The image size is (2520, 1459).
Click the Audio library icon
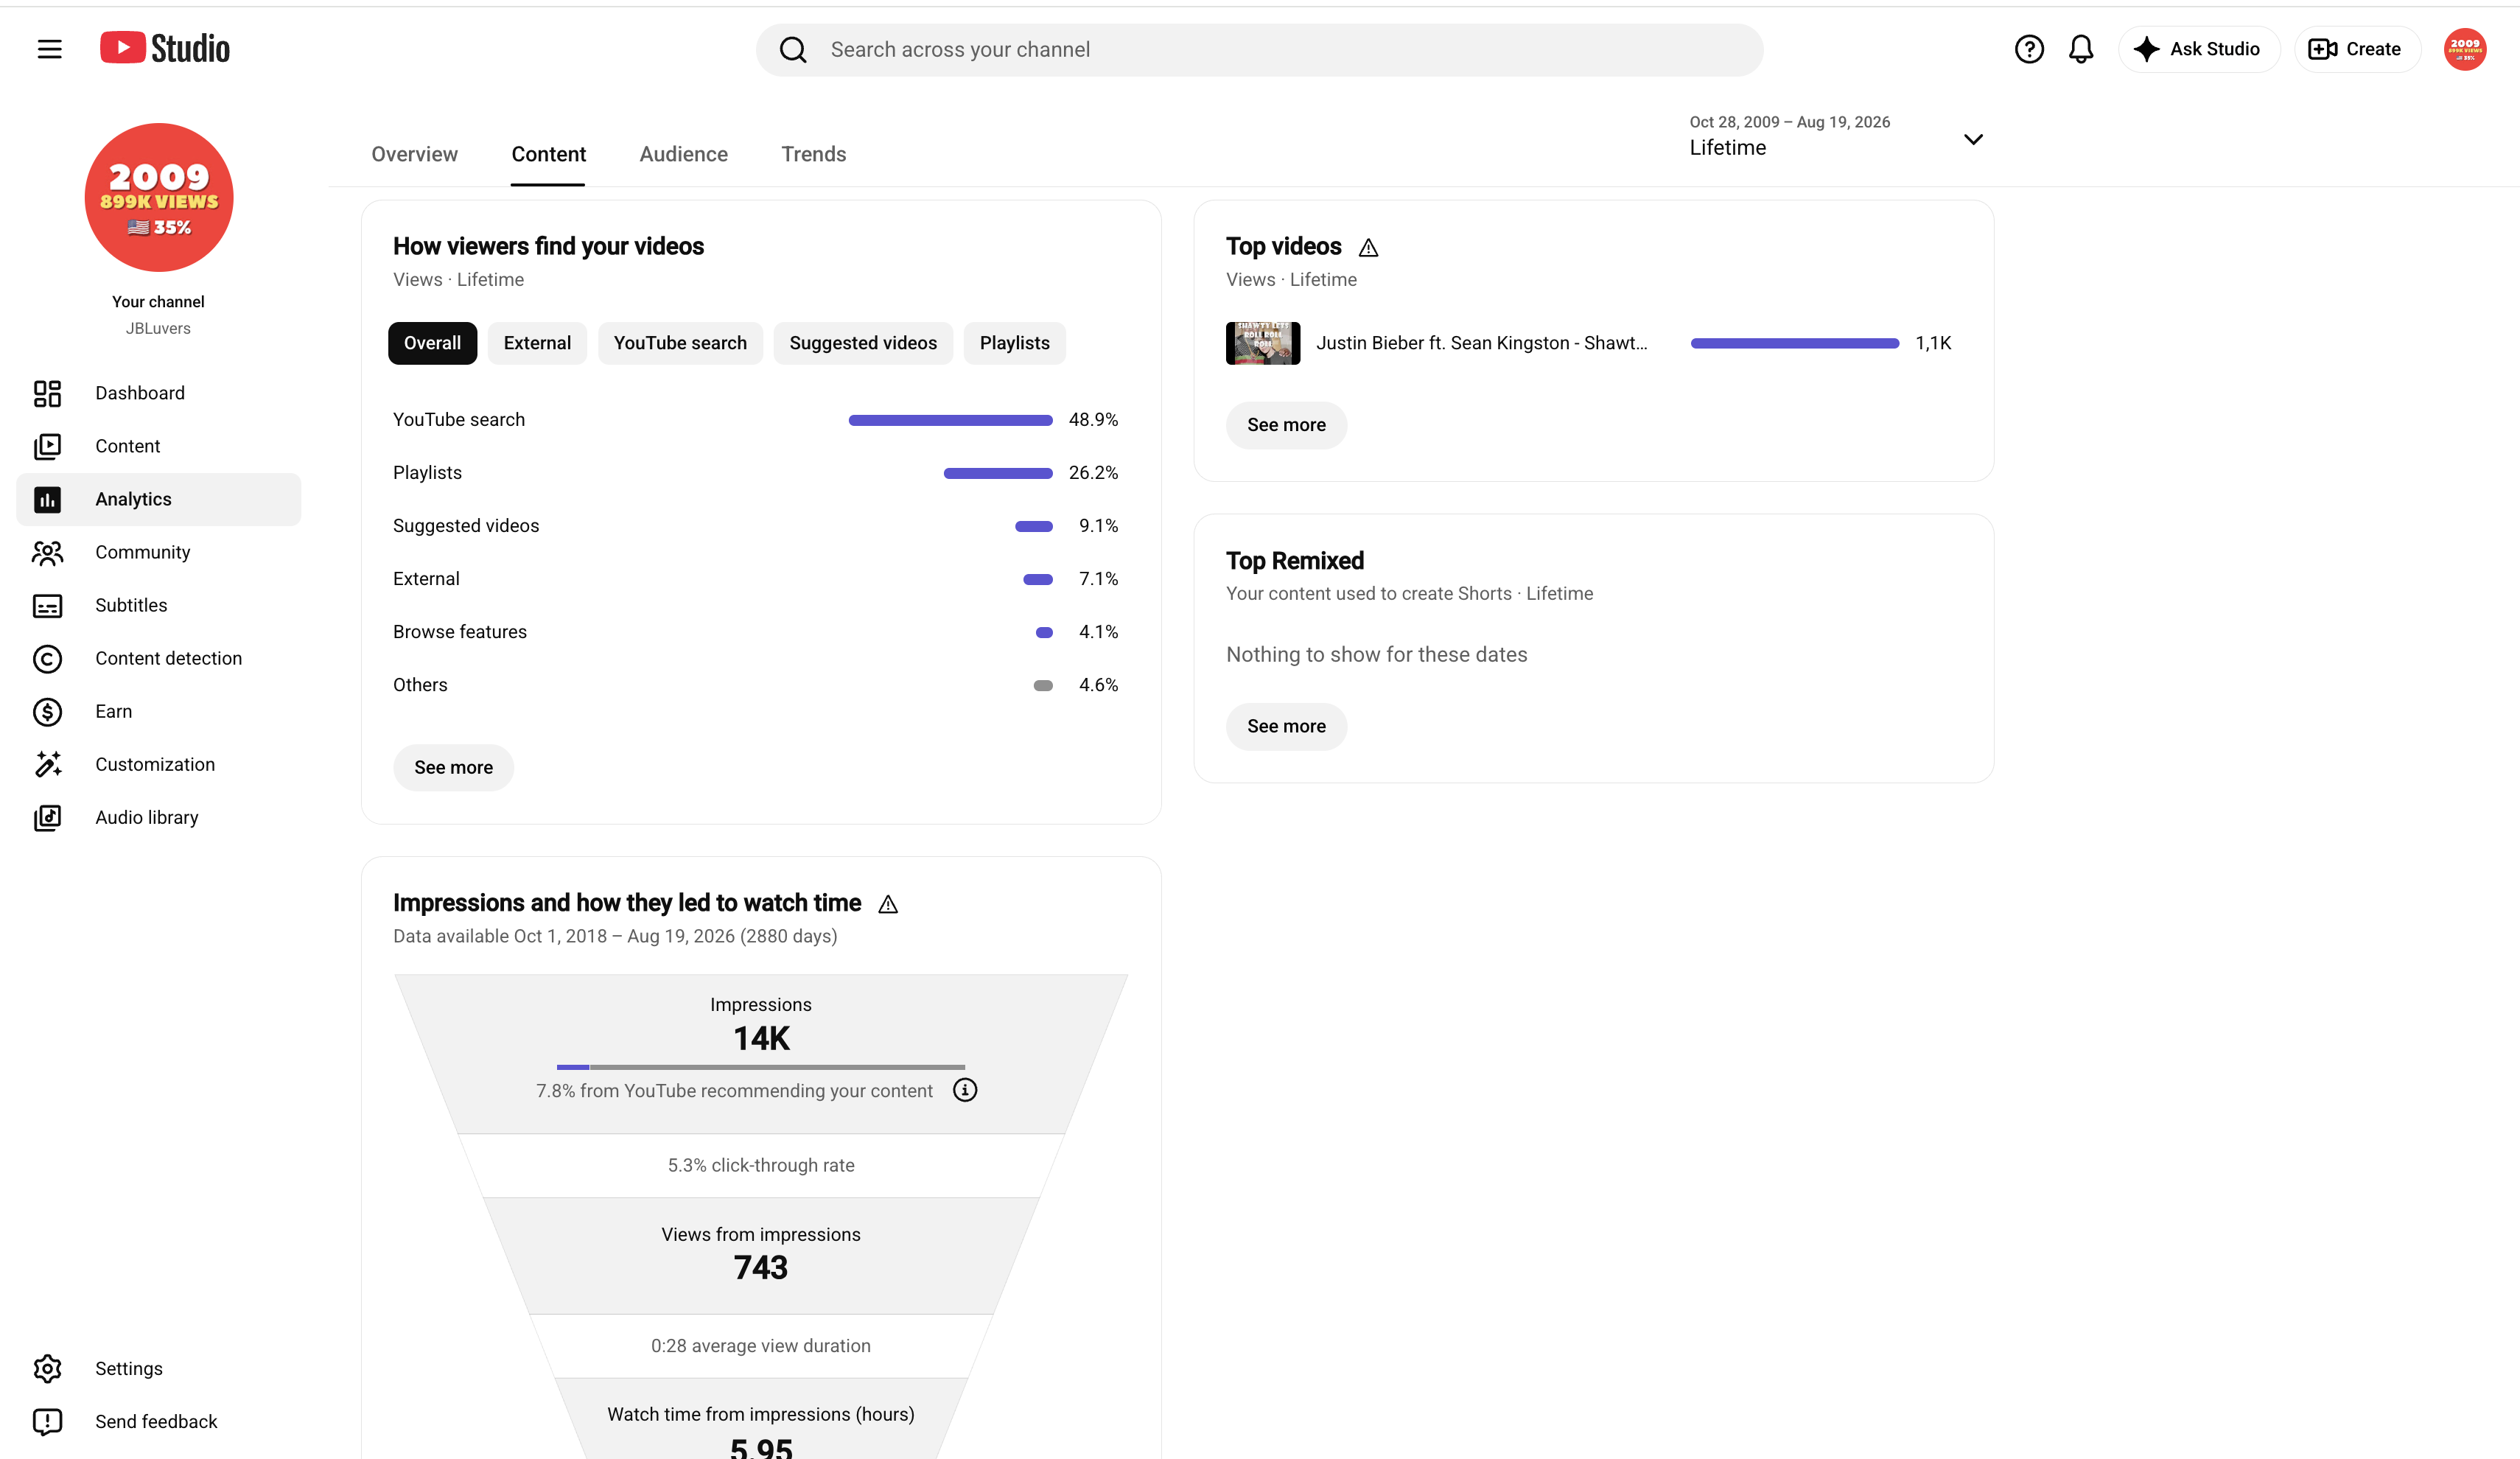click(47, 817)
